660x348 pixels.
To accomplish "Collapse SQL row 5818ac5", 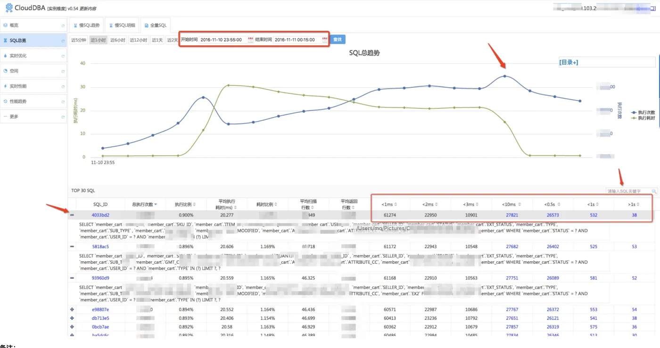I will pos(72,247).
